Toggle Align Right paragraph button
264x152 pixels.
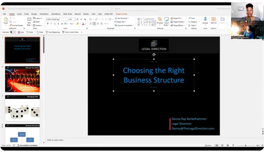click(98, 24)
